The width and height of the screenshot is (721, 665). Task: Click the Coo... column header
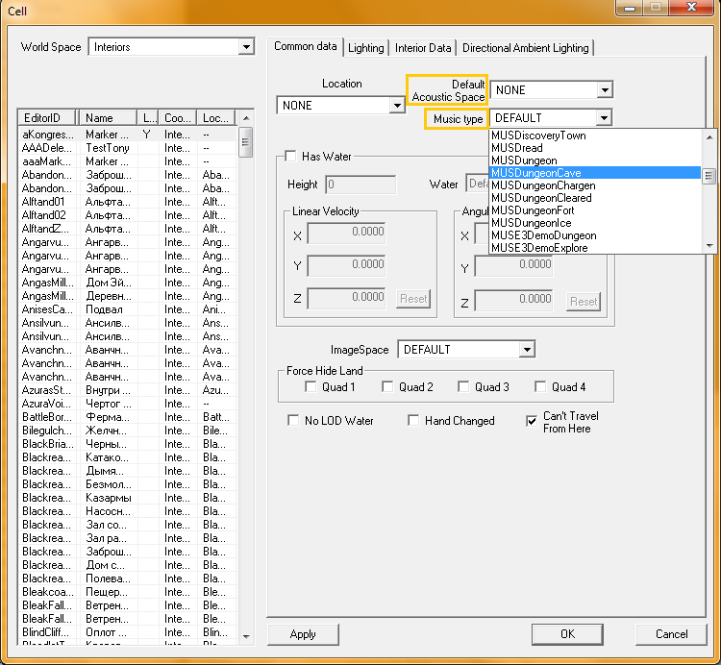point(178,118)
